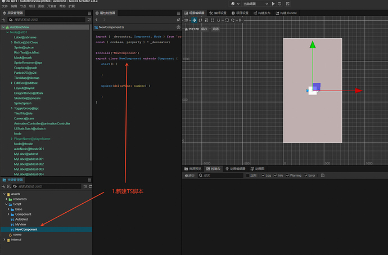Expand the resources folder in assets
The width and height of the screenshot is (388, 255).
7,199
